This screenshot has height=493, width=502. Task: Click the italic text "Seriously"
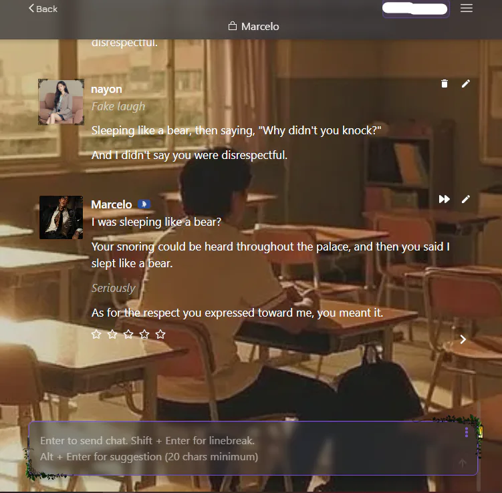[114, 288]
